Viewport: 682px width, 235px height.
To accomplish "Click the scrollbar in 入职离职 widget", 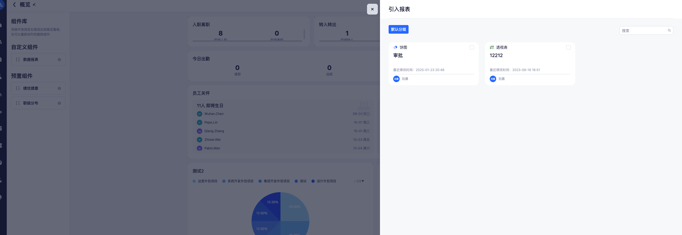I will [304, 34].
